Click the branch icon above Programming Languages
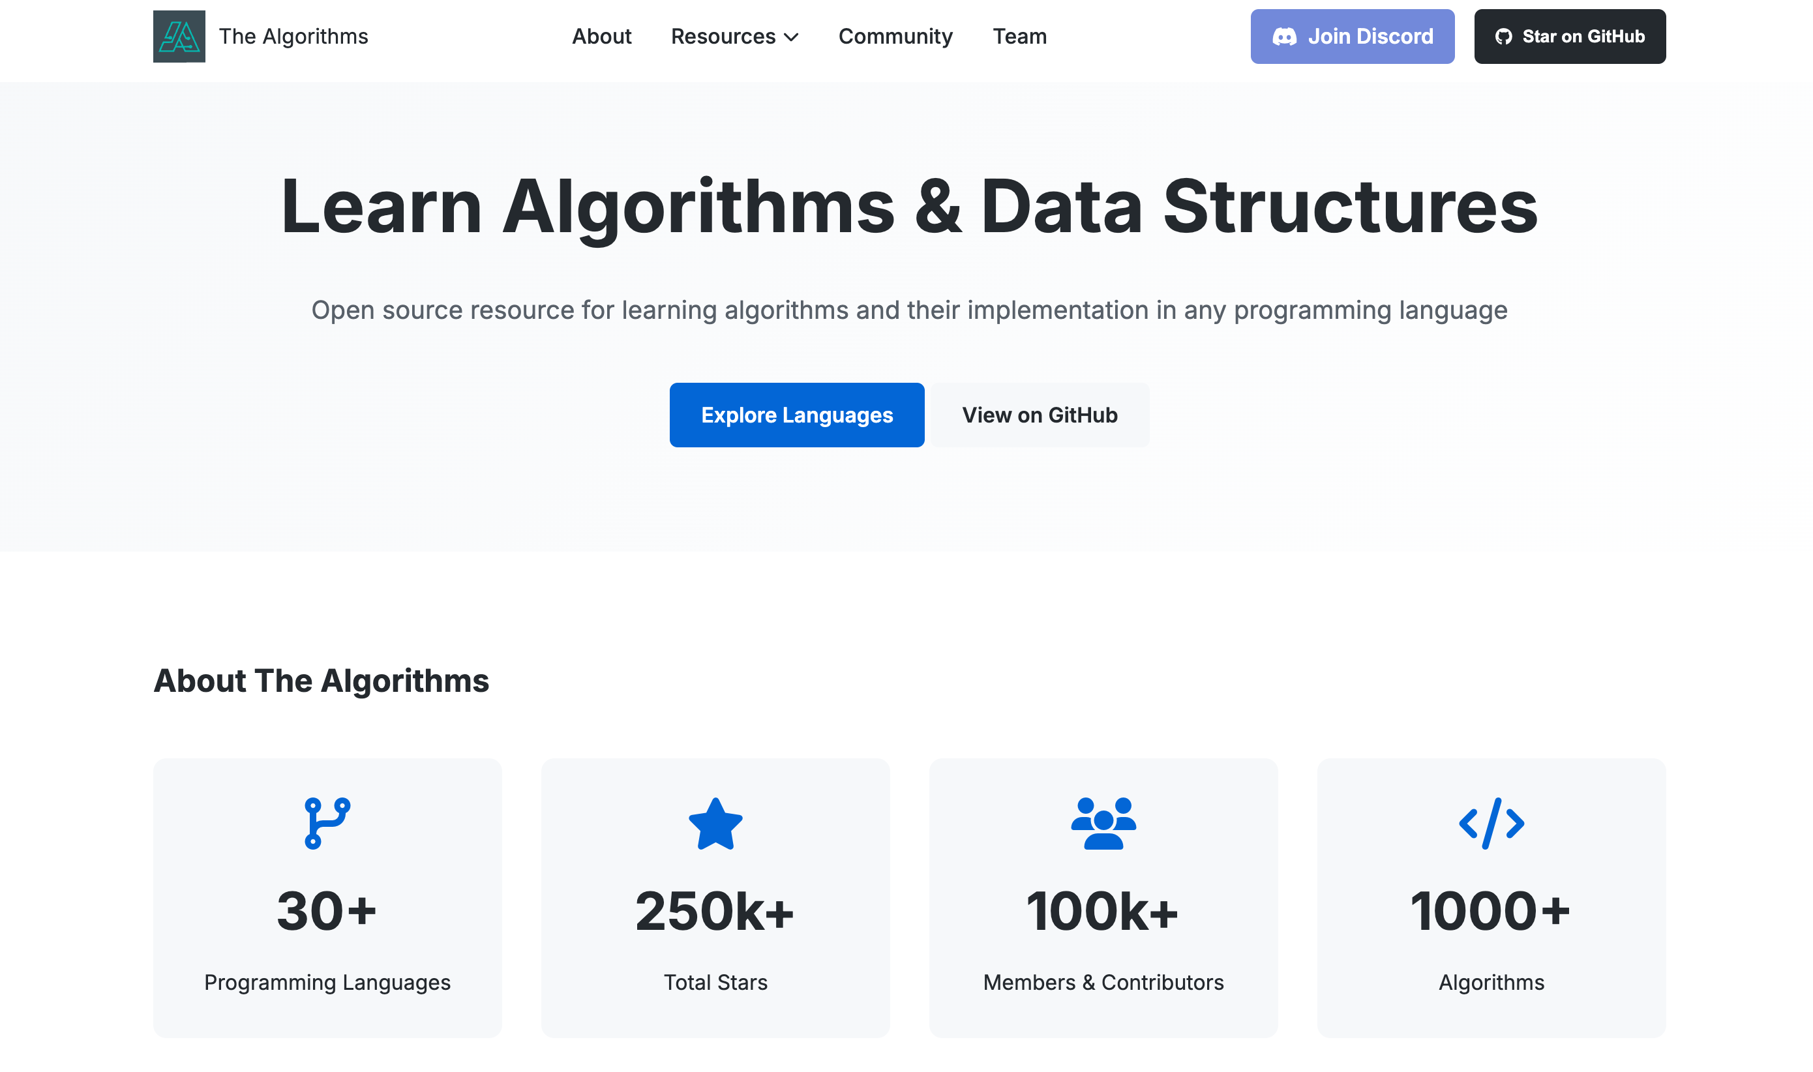 pyautogui.click(x=327, y=824)
